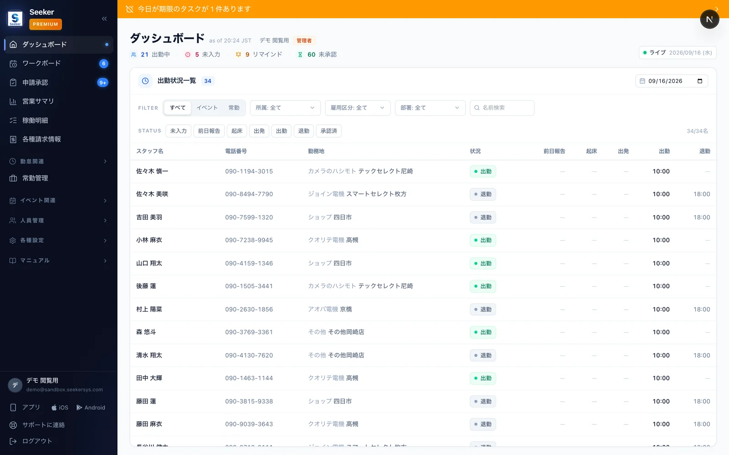This screenshot has width=729, height=455.
Task: Open the 部署: 全て dropdown
Action: tap(430, 108)
